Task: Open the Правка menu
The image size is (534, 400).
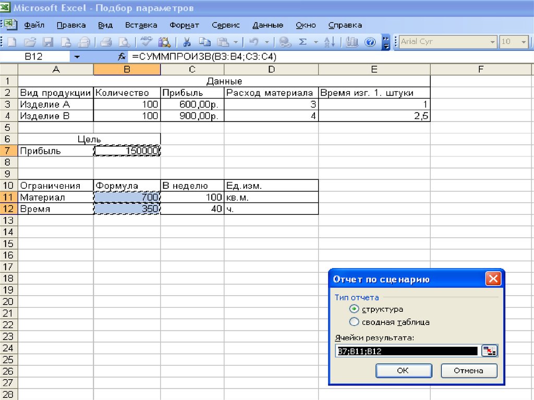Action: click(x=71, y=25)
